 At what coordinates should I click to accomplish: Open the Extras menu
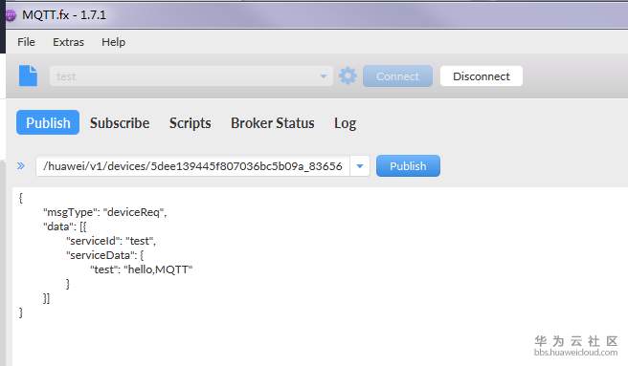point(69,42)
